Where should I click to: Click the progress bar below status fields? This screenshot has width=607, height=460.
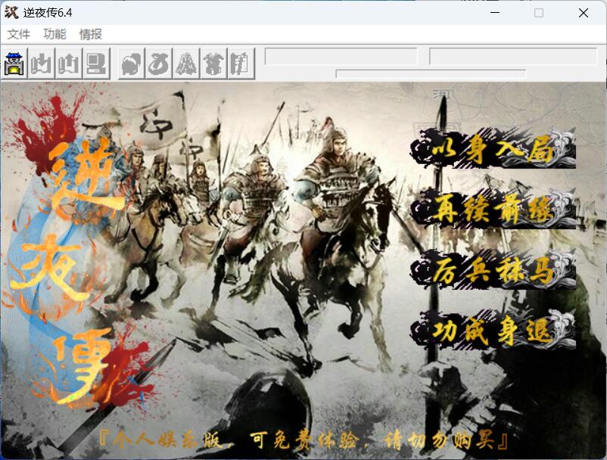tap(431, 73)
